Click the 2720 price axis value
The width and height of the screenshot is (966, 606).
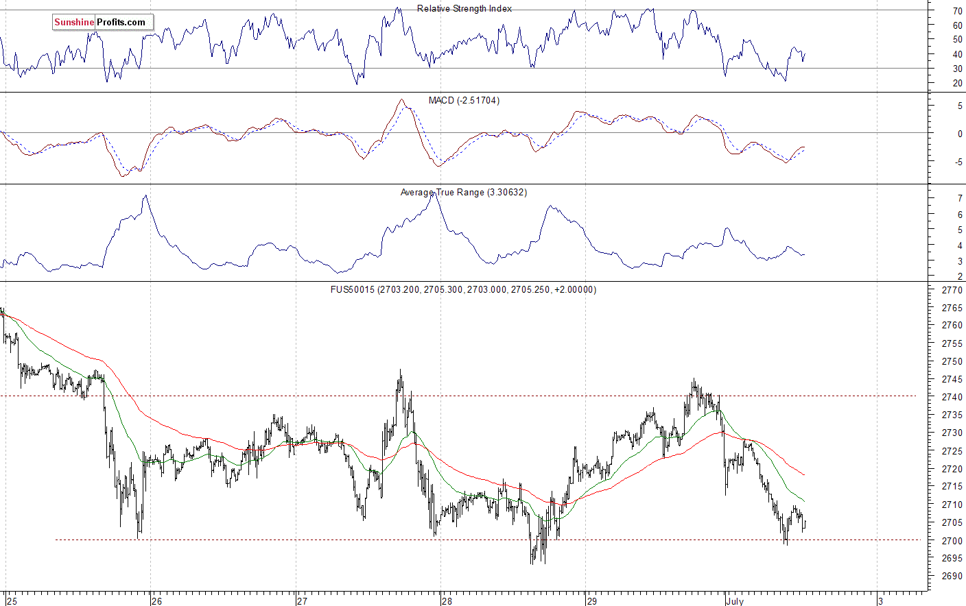[952, 470]
